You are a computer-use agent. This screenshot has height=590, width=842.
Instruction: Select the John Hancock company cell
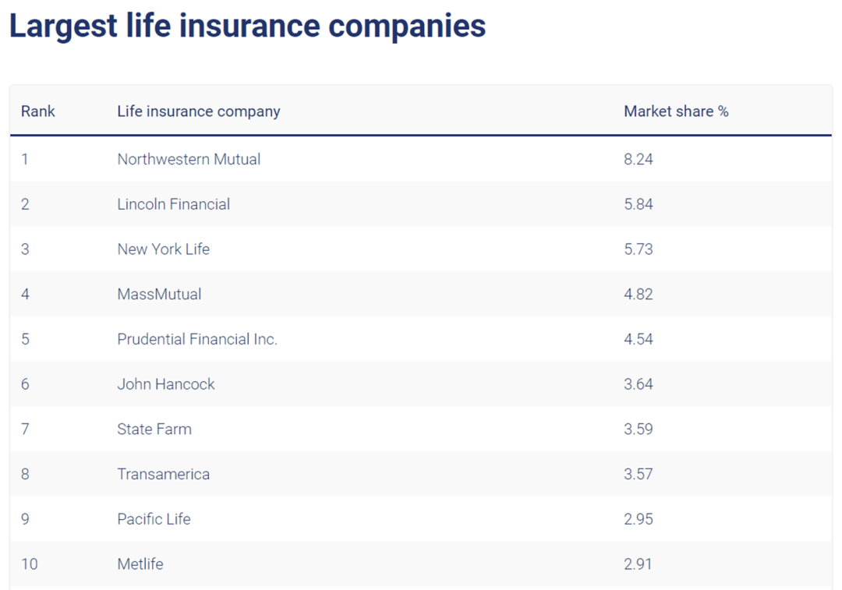[166, 384]
